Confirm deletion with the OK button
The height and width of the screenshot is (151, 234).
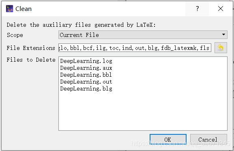click(x=168, y=140)
